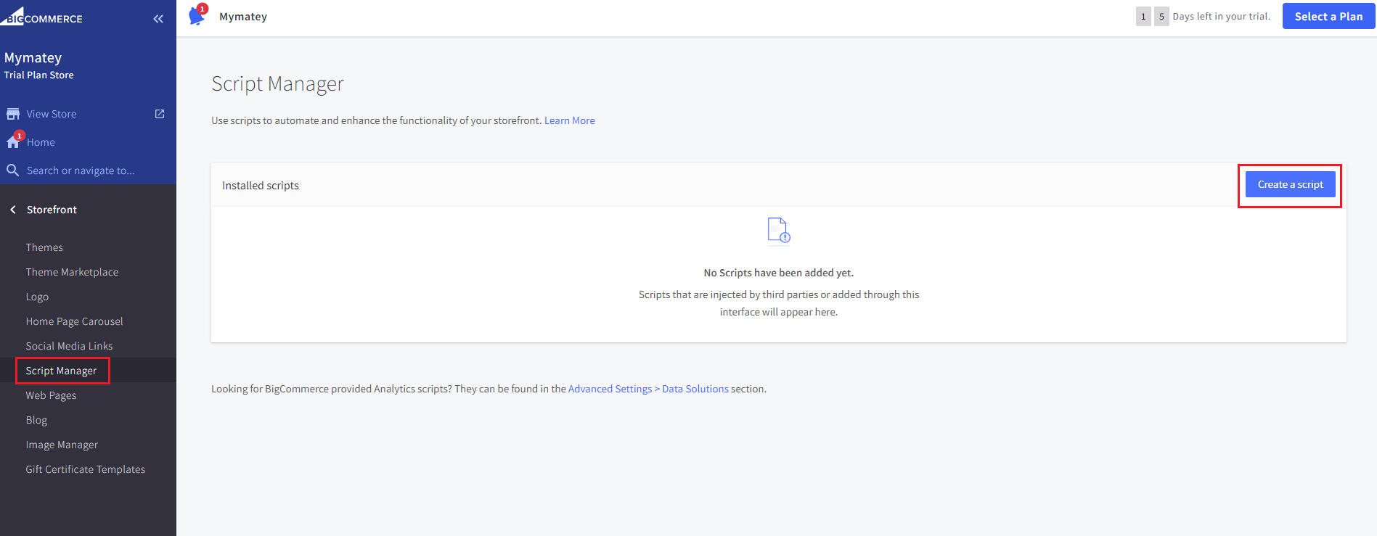Click No Scripts have been added yet text
Viewport: 1377px width, 536px height.
coord(779,273)
